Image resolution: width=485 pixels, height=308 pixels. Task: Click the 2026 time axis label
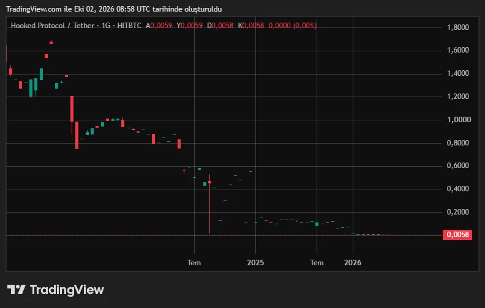pyautogui.click(x=353, y=263)
